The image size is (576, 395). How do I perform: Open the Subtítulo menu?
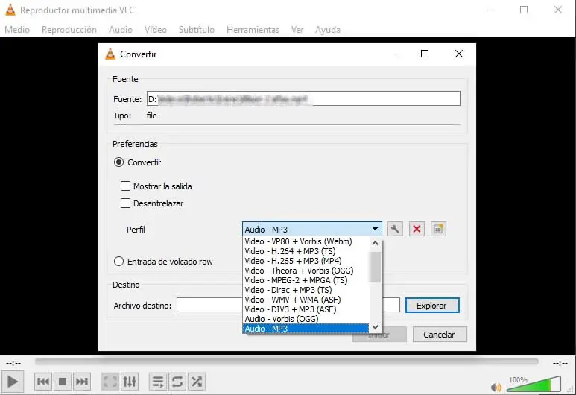pos(197,29)
